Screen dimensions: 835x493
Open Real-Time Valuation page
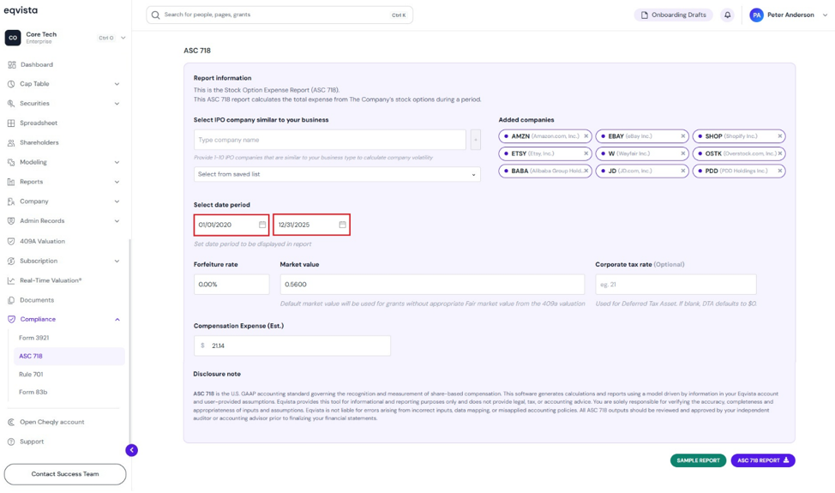point(51,280)
